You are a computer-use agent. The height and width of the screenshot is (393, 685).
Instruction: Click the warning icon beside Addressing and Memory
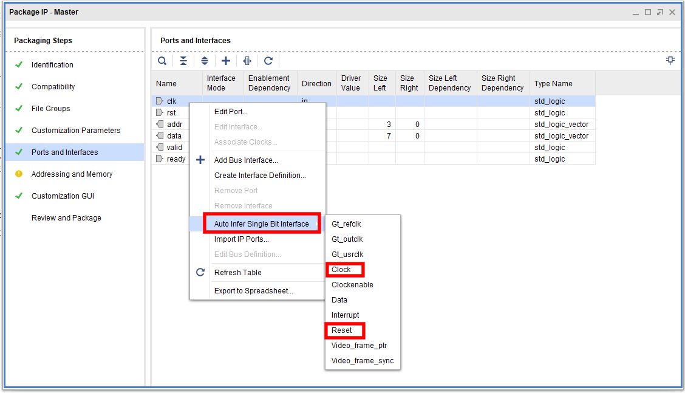click(19, 174)
